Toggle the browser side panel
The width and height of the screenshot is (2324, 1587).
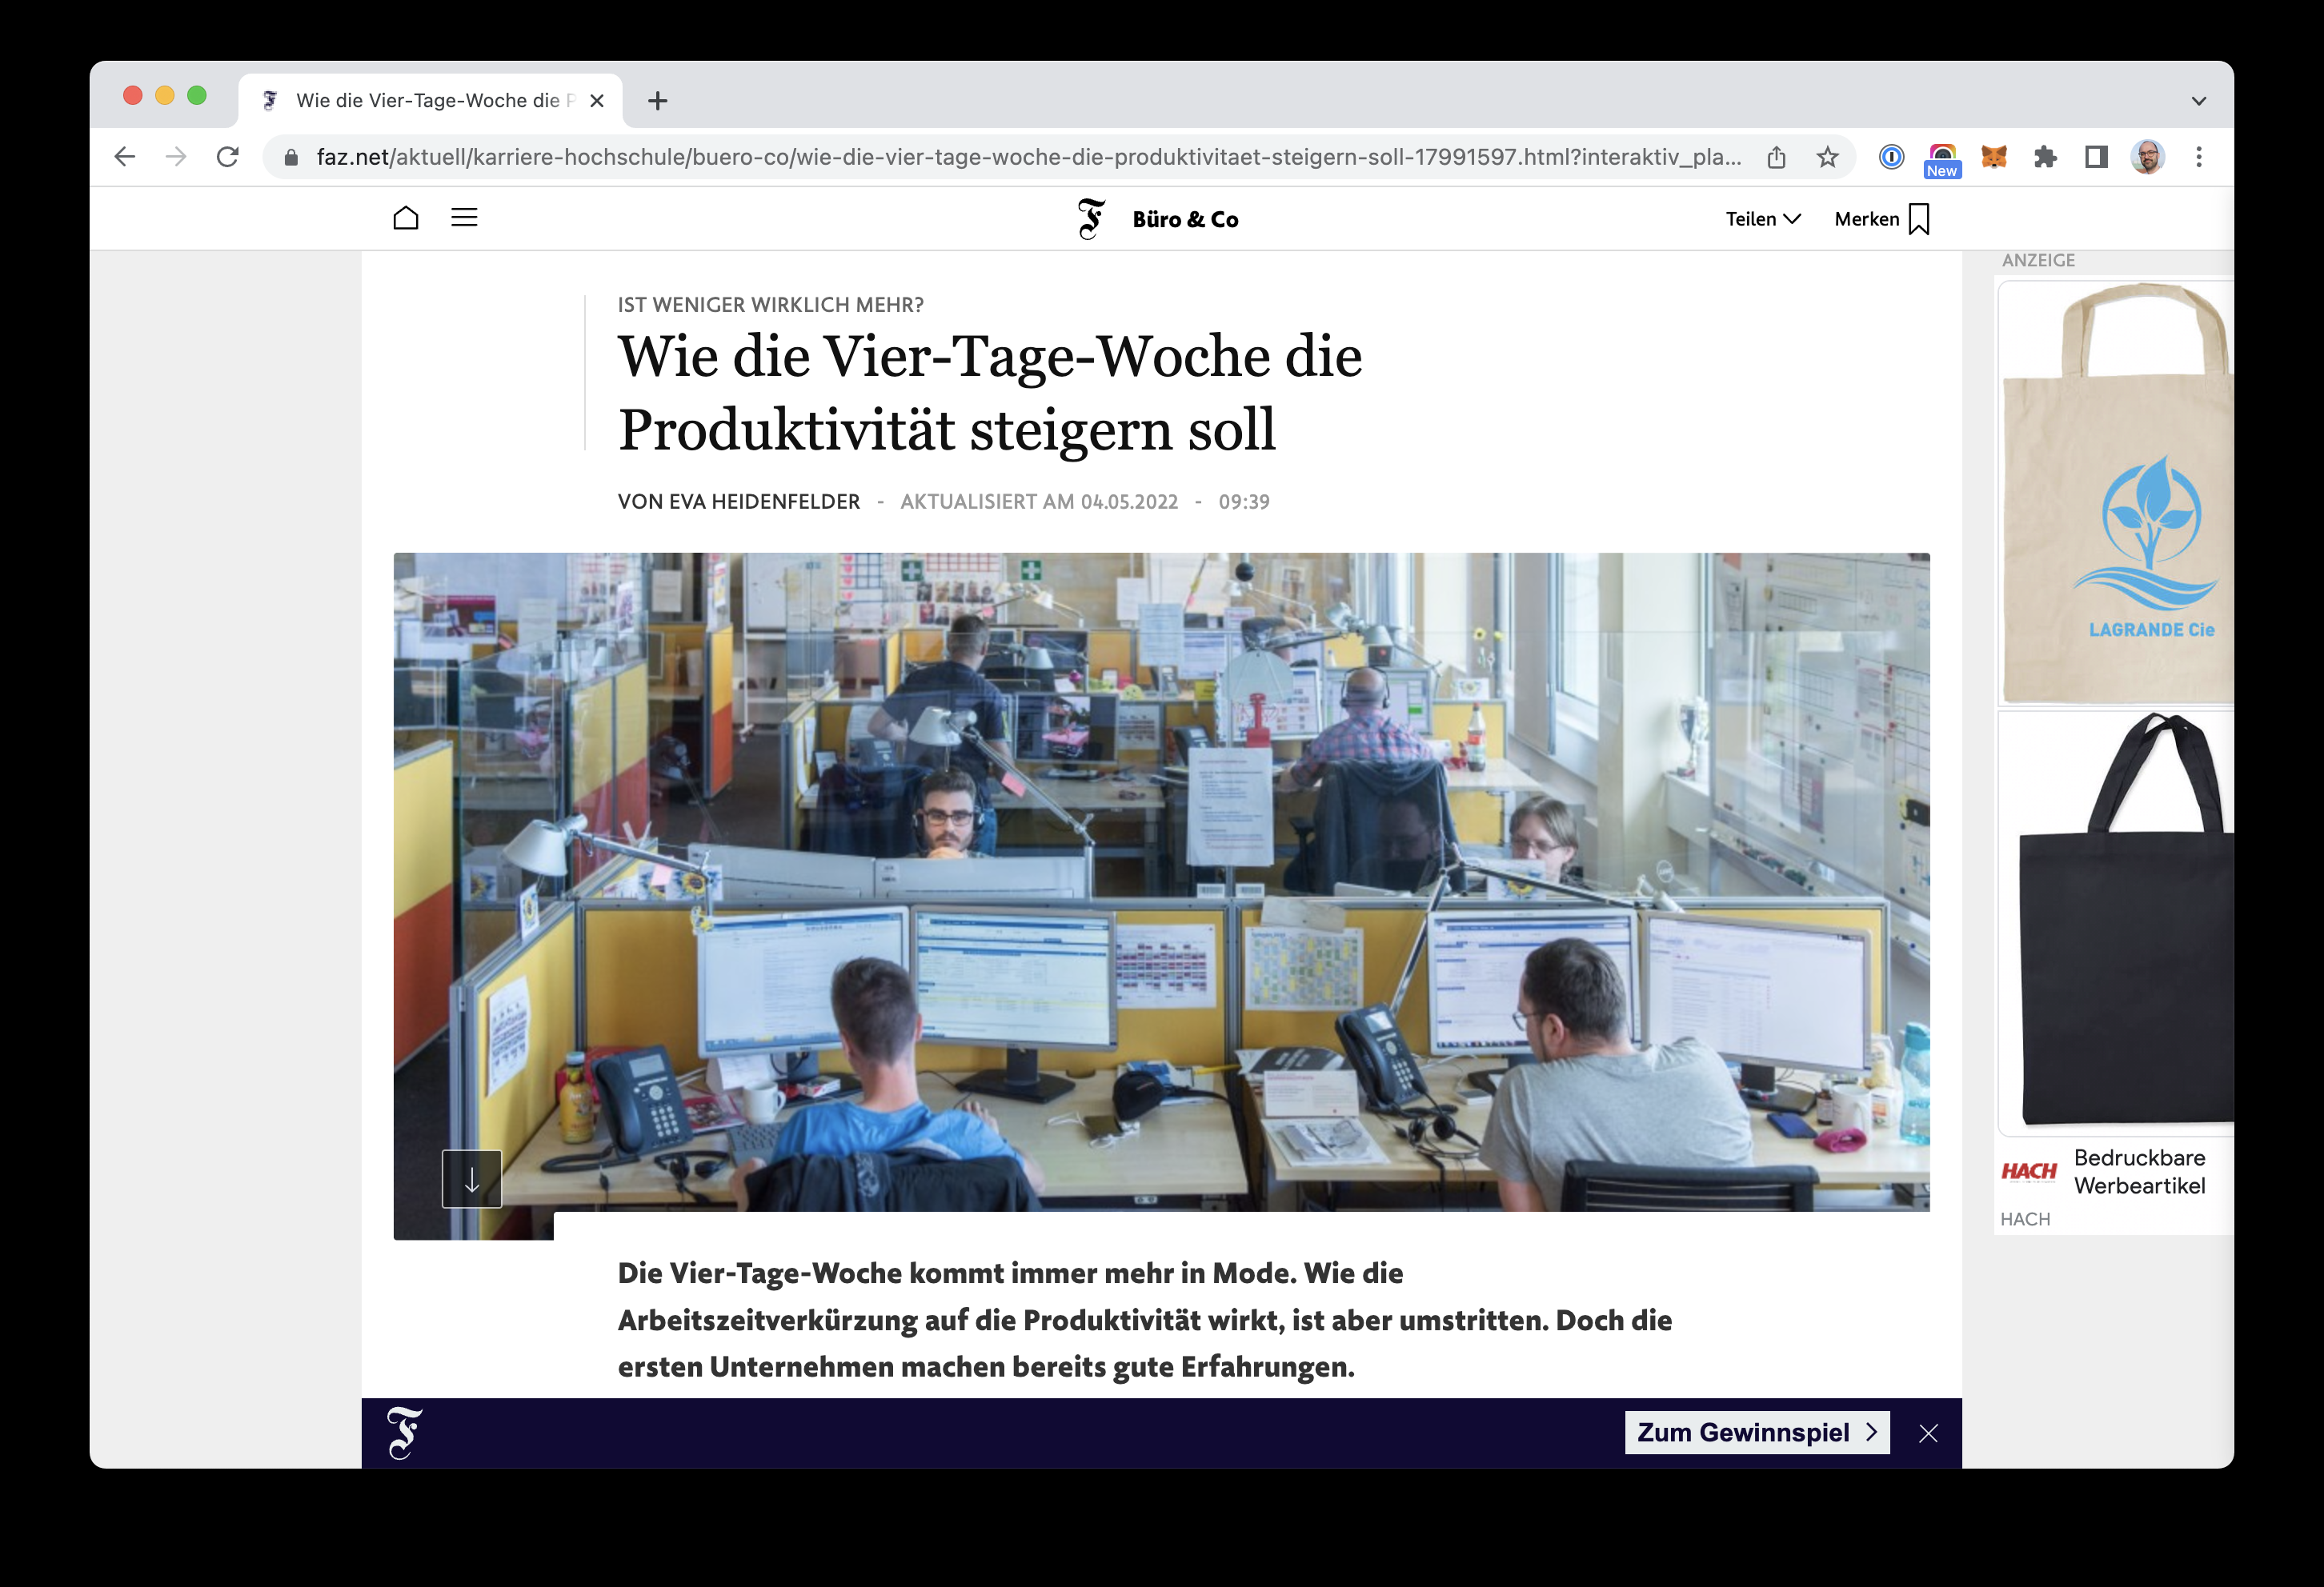pos(2096,157)
